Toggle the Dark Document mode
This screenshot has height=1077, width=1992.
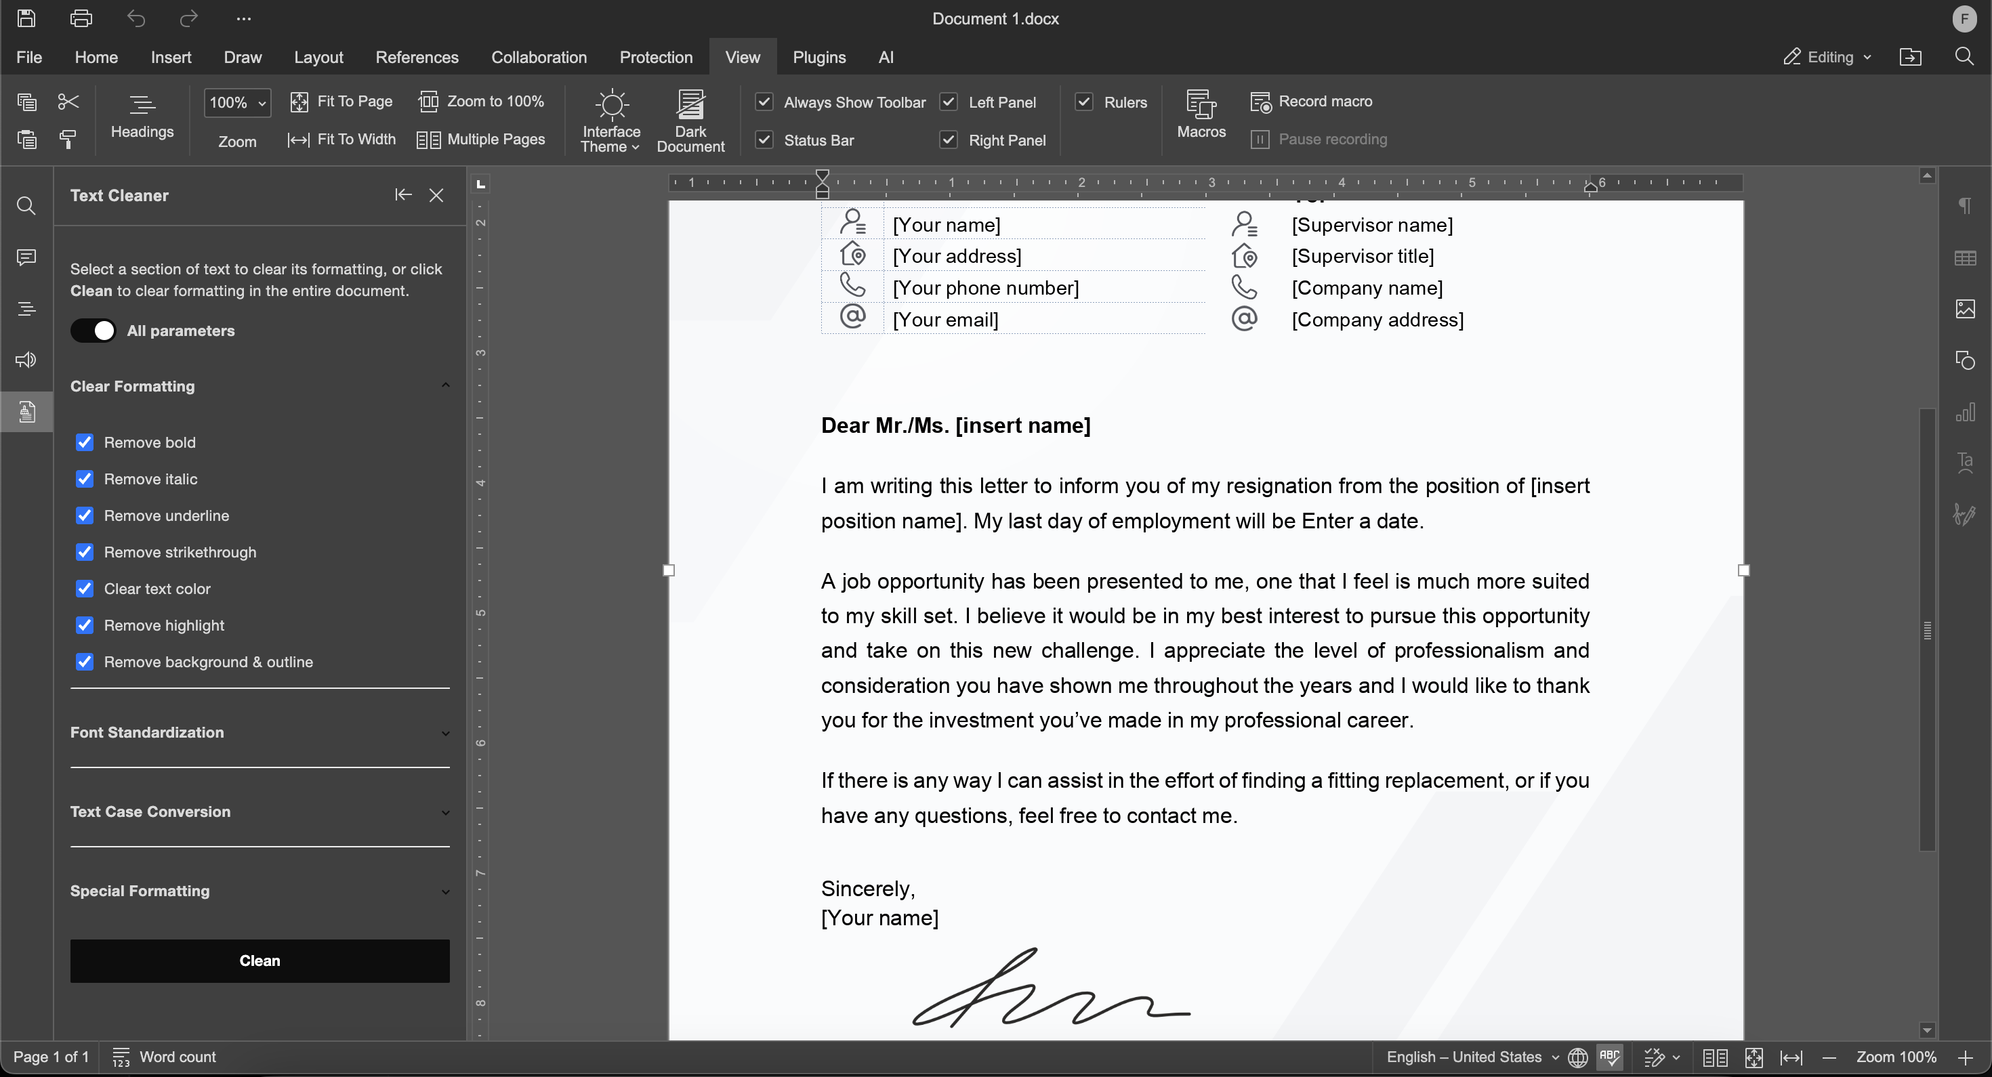(x=690, y=120)
